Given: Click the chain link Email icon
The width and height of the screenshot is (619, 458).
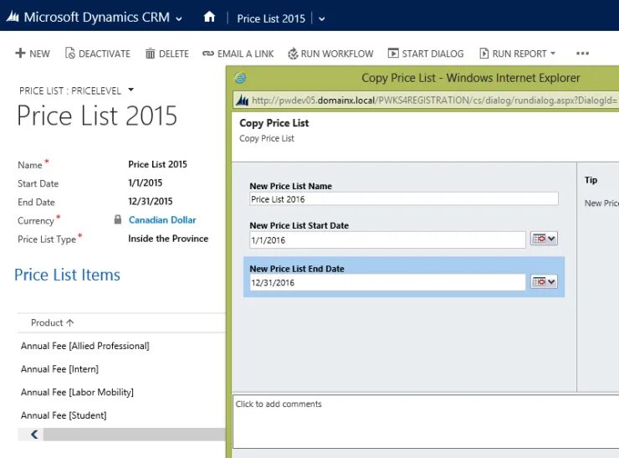Looking at the screenshot, I should (x=208, y=54).
